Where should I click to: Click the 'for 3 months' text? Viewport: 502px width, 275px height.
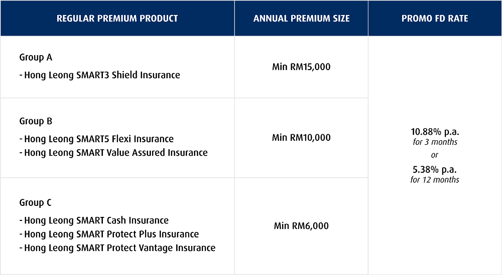point(435,142)
